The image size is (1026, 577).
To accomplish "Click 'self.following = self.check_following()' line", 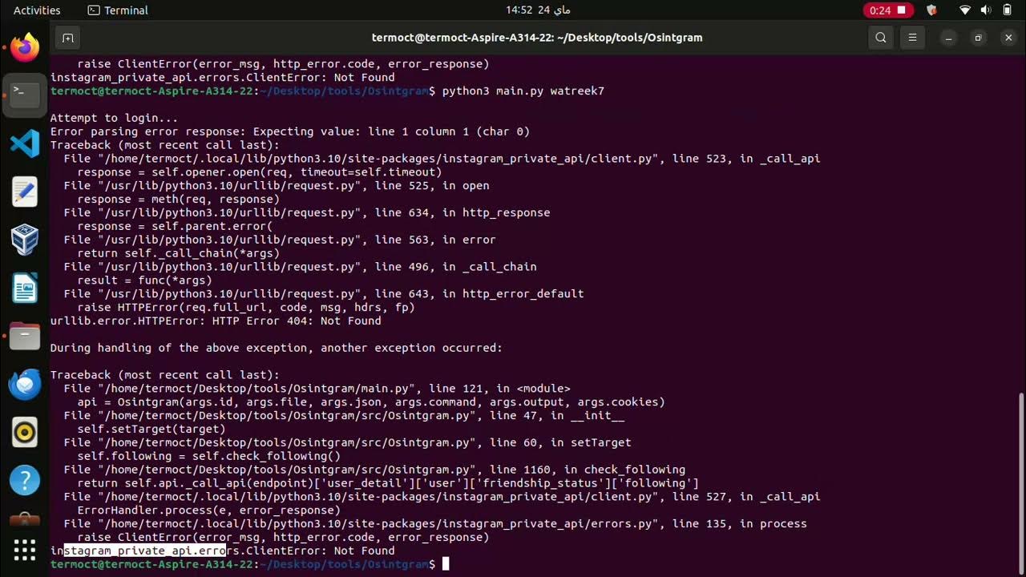I will [209, 456].
